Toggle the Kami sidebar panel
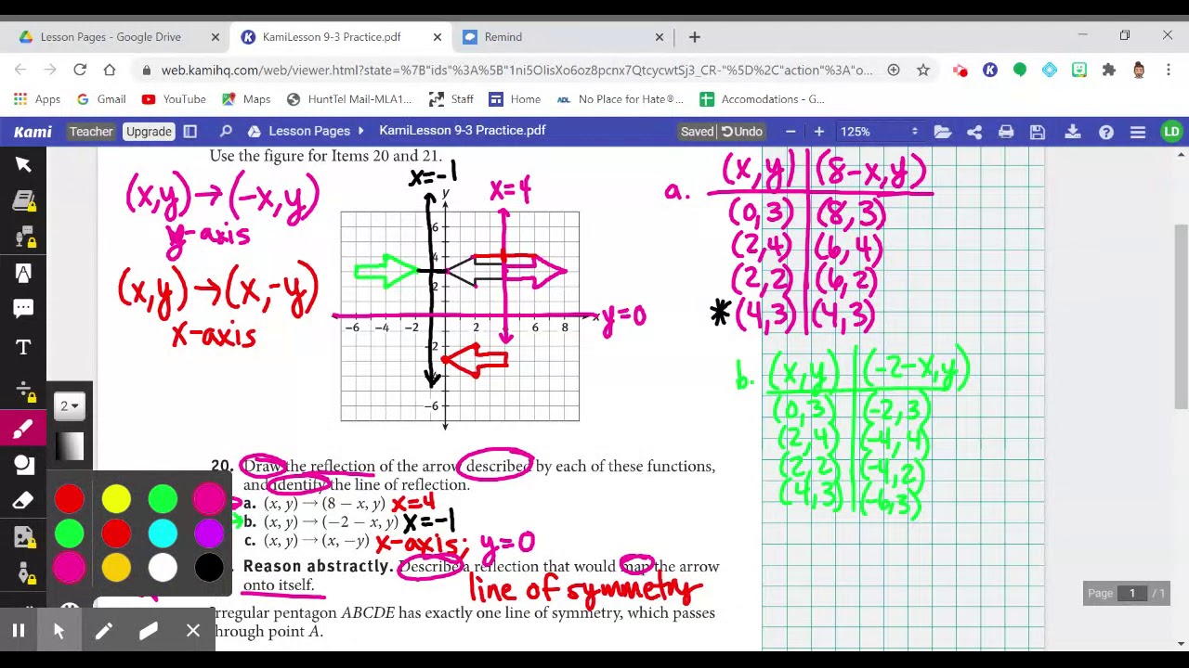This screenshot has height=668, width=1189. 190,132
